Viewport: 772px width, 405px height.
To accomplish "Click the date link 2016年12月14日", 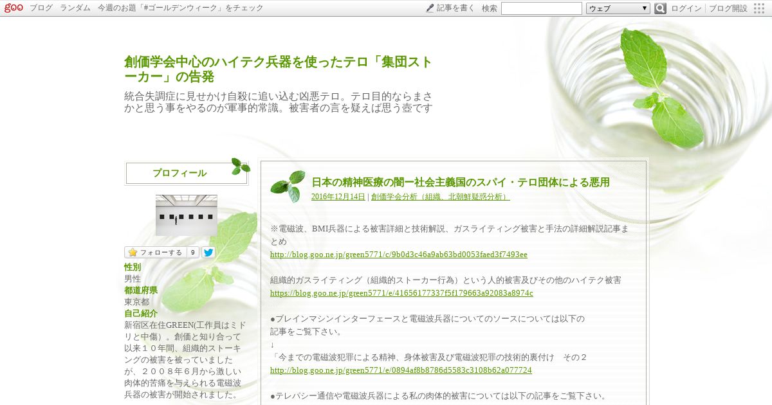I will 338,197.
